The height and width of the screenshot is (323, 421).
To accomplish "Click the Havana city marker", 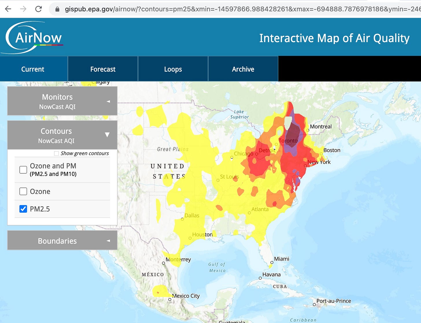I will [x=260, y=278].
